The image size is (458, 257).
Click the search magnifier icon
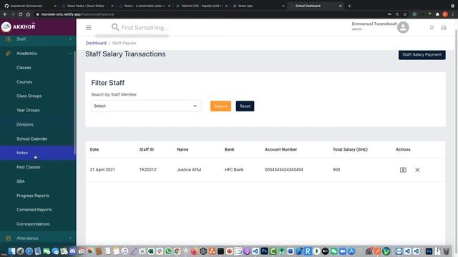pos(115,27)
